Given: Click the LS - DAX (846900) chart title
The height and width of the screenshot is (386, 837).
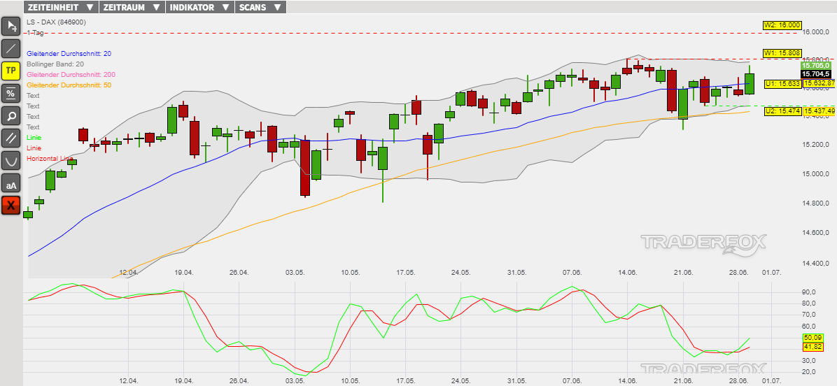Looking at the screenshot, I should click(x=56, y=22).
